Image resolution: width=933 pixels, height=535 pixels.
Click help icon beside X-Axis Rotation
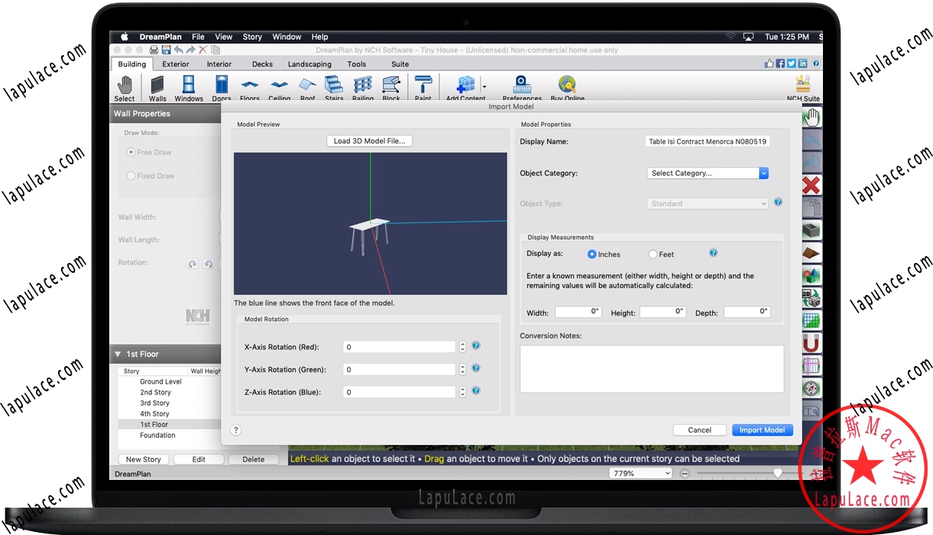click(476, 346)
